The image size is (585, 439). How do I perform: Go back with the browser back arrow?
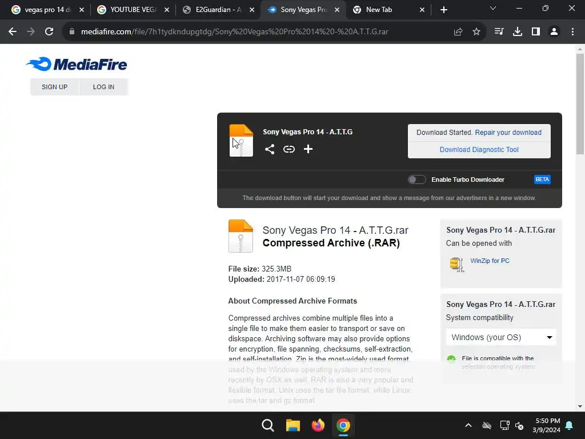(x=13, y=32)
